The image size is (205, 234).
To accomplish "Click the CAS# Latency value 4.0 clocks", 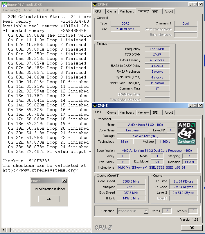I will (157, 60).
